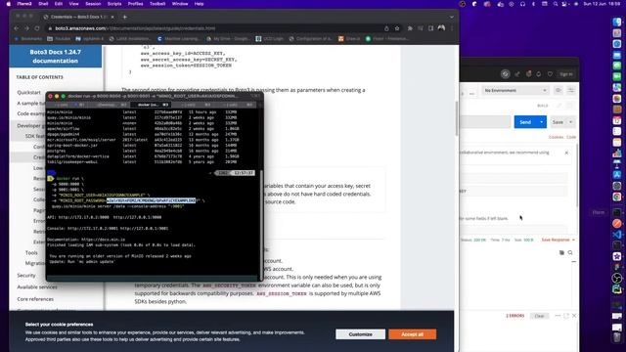
Task: Expand the Send button dropdown arrow
Action: (541, 122)
